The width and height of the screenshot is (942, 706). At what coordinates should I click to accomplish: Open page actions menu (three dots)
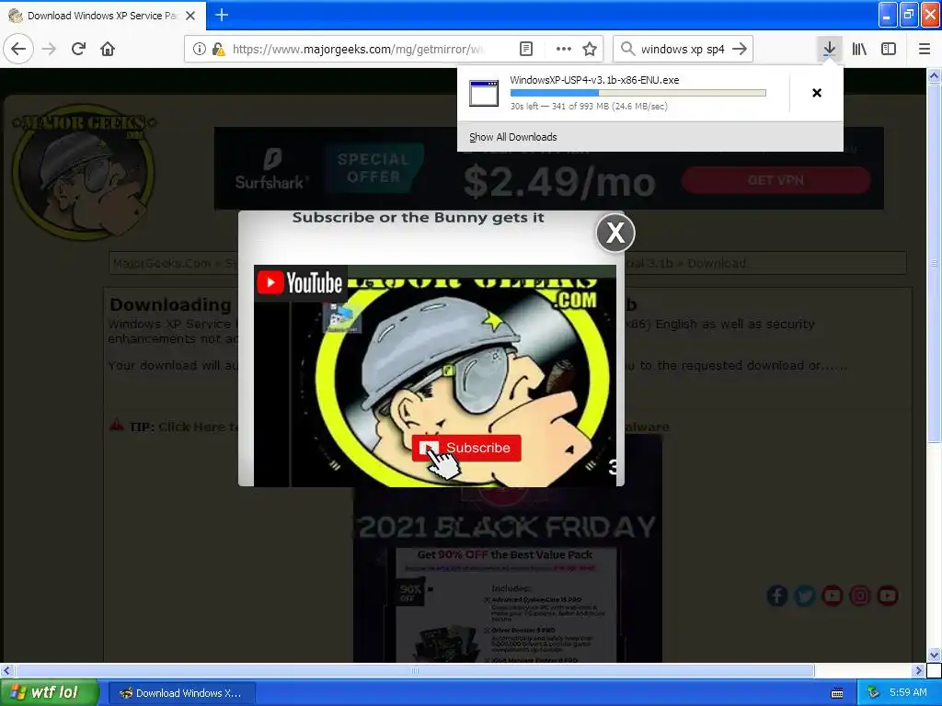coord(564,49)
